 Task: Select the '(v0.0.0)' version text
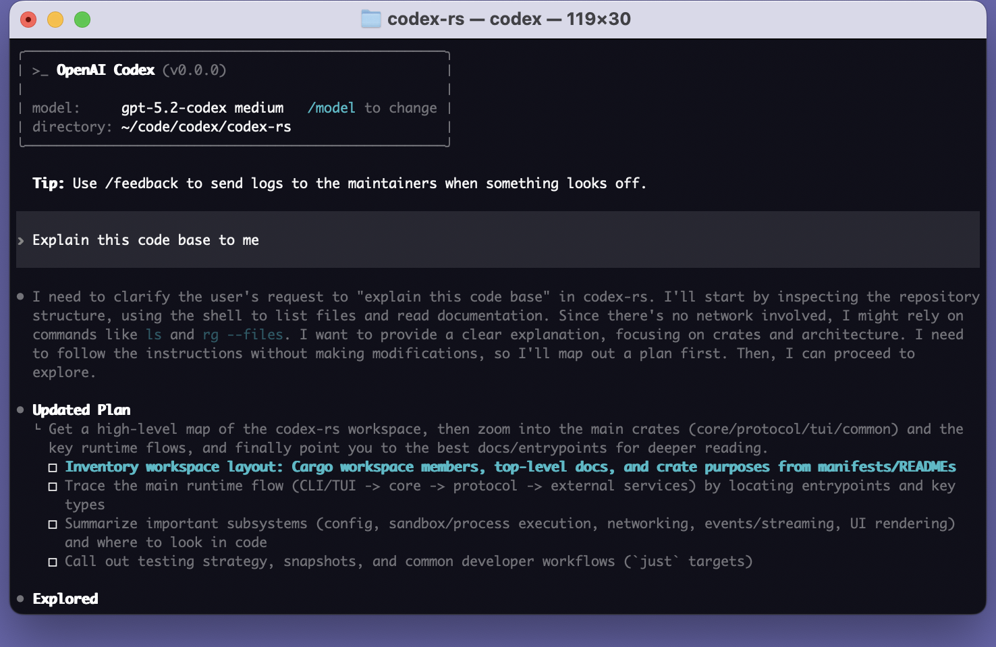point(194,70)
